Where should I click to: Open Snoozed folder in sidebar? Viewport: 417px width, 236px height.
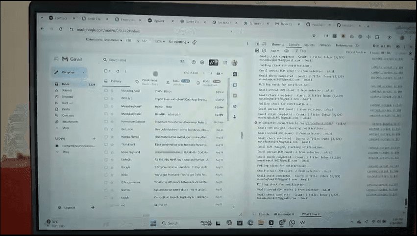click(68, 97)
